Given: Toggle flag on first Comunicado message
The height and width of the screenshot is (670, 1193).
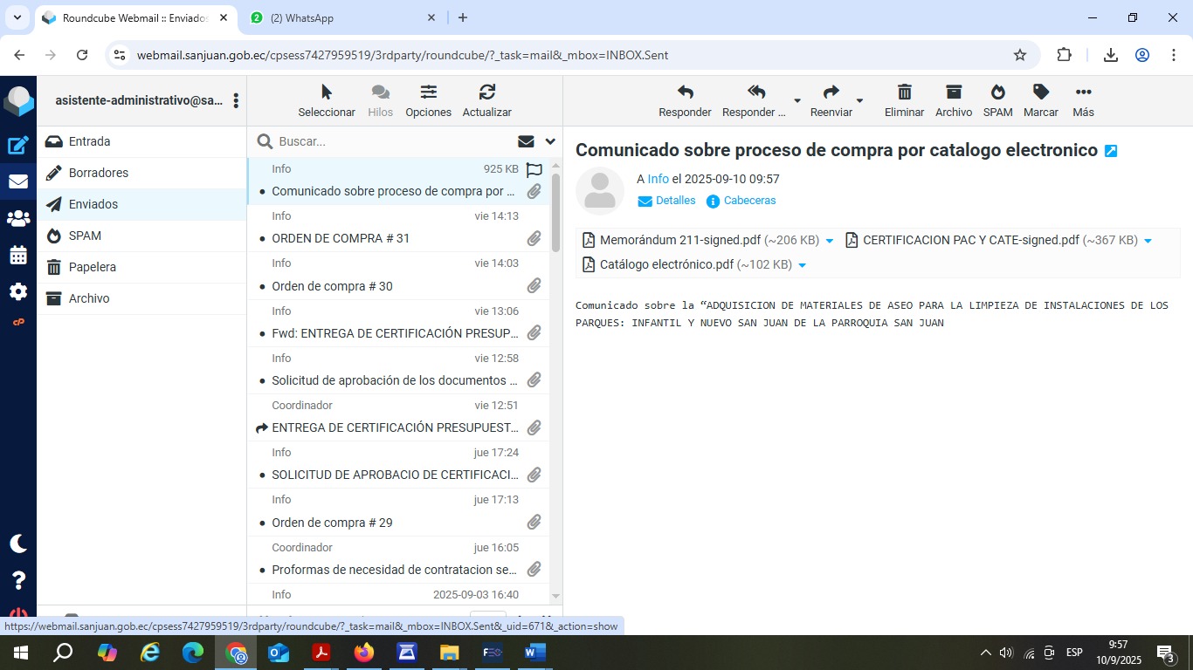Looking at the screenshot, I should coord(534,170).
